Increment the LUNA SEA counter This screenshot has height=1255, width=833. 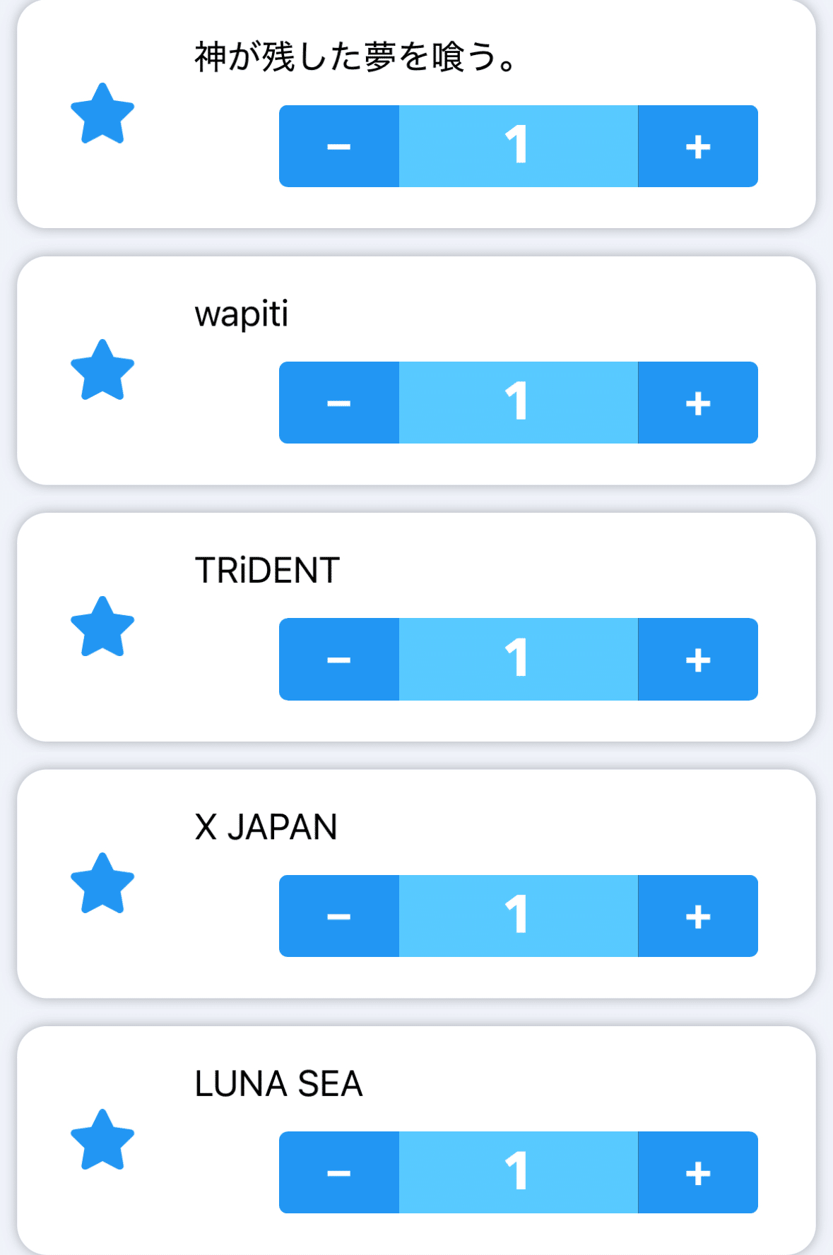697,1172
